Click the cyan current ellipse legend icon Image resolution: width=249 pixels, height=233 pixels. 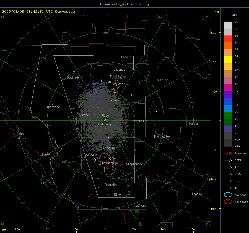point(228,195)
